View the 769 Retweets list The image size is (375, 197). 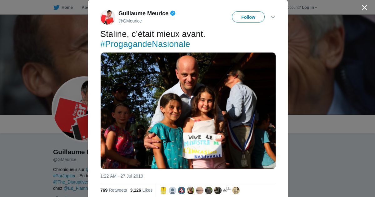coord(113,190)
